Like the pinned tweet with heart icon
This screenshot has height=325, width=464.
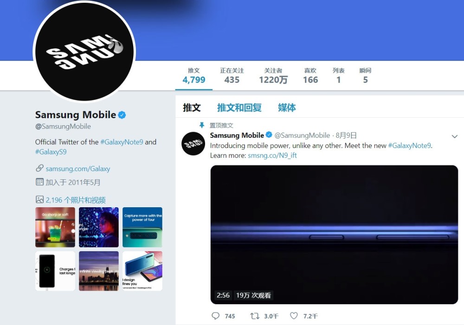[x=294, y=316]
